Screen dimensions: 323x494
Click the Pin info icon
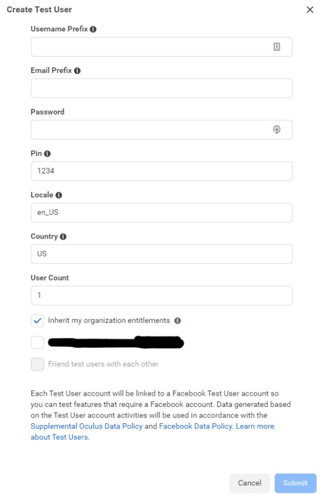pos(47,154)
